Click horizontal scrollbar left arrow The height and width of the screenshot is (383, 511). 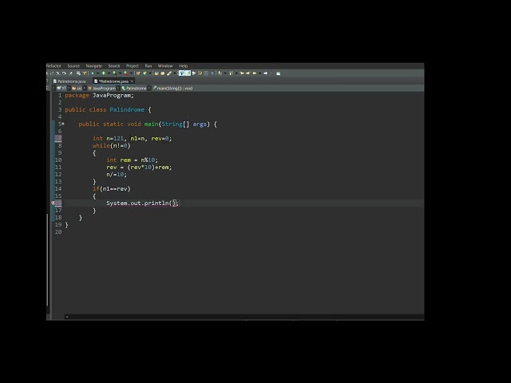pos(66,317)
